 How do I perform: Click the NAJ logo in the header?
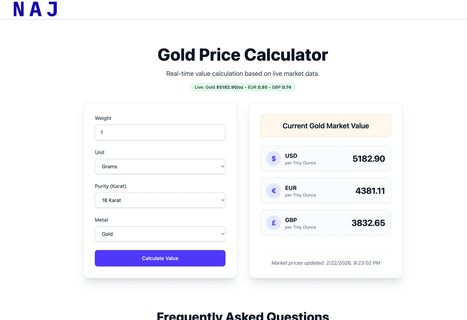point(35,9)
